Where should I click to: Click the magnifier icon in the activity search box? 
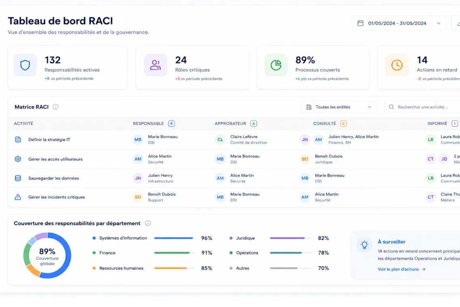[391, 107]
